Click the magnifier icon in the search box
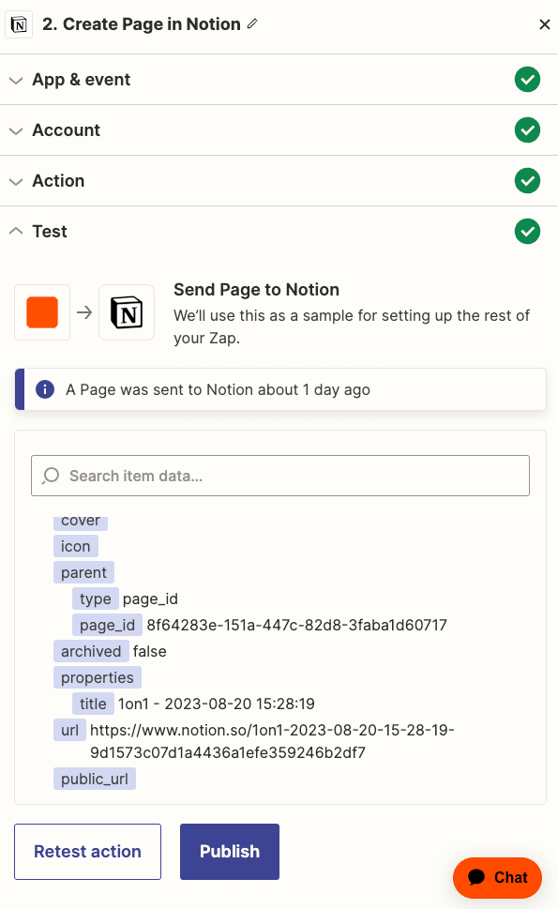Image resolution: width=558 pixels, height=909 pixels. pos(51,476)
